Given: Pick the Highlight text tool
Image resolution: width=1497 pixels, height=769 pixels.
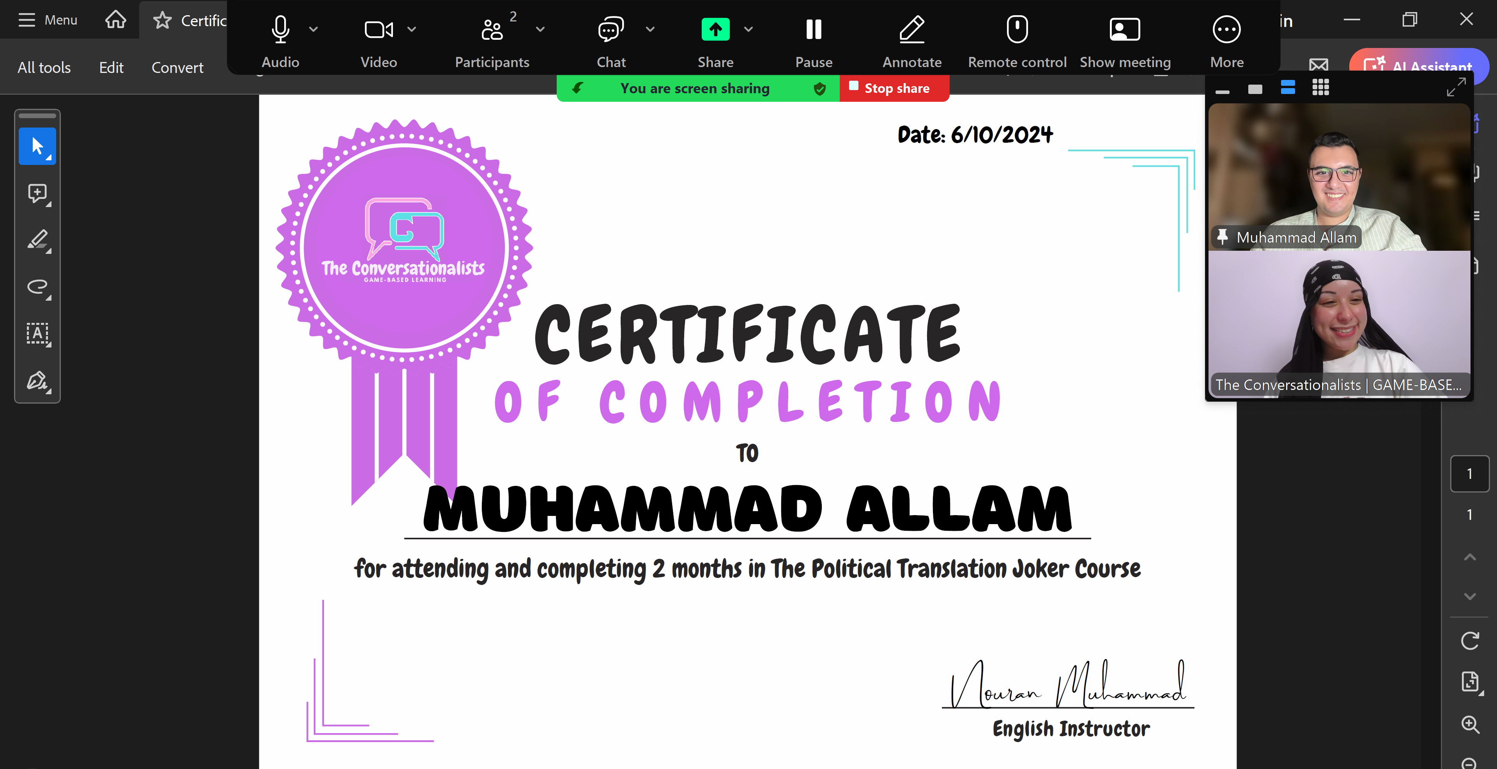Looking at the screenshot, I should point(38,240).
